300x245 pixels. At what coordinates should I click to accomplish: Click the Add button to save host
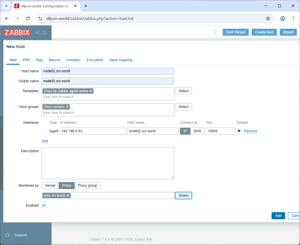tap(278, 216)
